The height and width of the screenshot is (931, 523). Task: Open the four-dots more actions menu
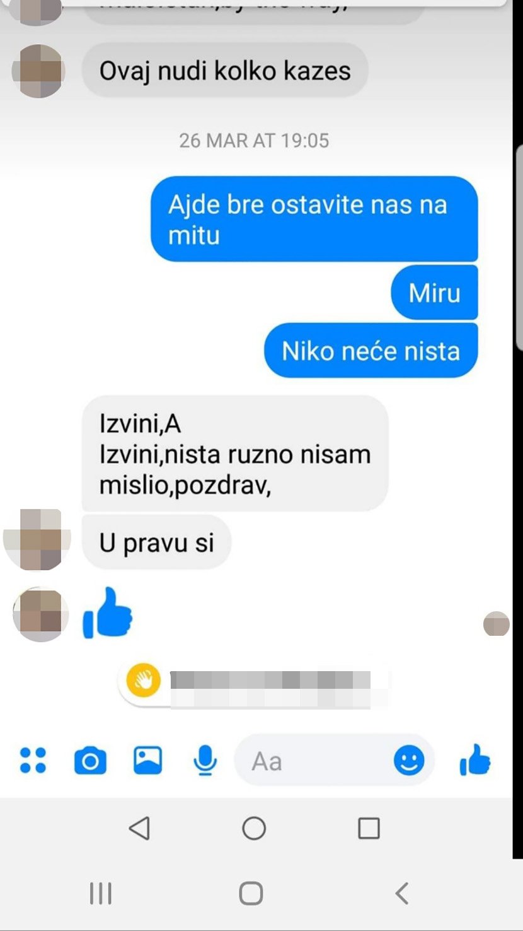click(x=33, y=761)
